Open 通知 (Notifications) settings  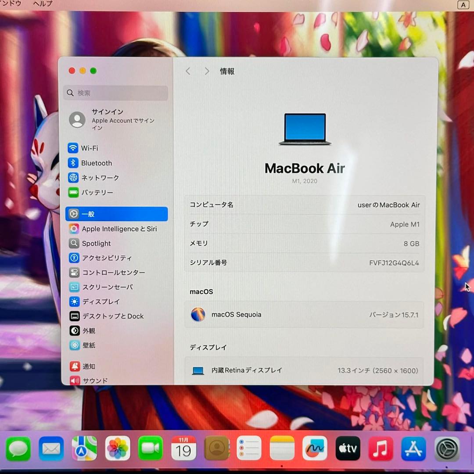(89, 366)
